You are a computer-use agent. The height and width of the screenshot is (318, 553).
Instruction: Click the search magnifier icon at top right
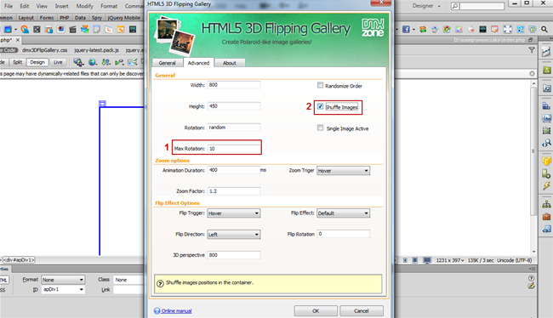click(x=544, y=29)
